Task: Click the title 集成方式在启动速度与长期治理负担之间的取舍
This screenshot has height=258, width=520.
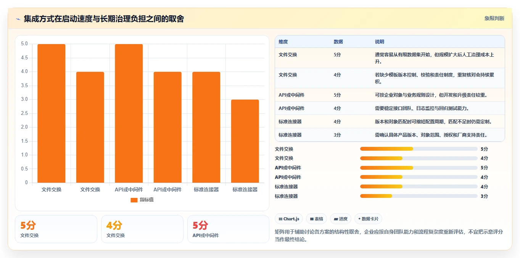Action: coord(104,19)
